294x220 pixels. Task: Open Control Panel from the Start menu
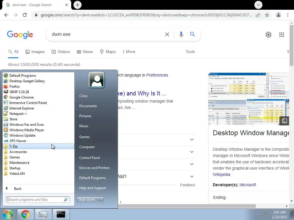click(x=90, y=158)
